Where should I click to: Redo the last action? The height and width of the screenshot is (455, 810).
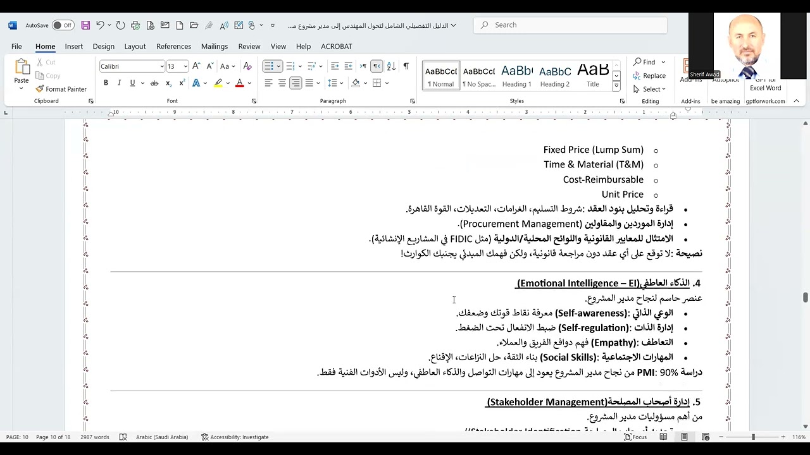point(121,25)
